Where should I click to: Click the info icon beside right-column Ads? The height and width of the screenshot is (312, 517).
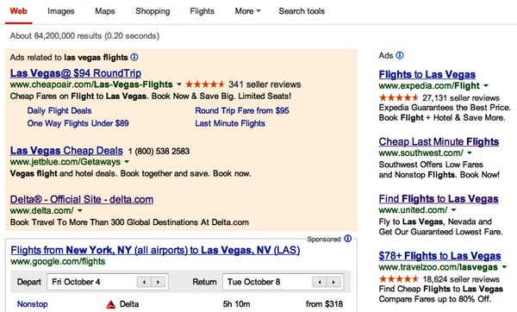point(400,55)
